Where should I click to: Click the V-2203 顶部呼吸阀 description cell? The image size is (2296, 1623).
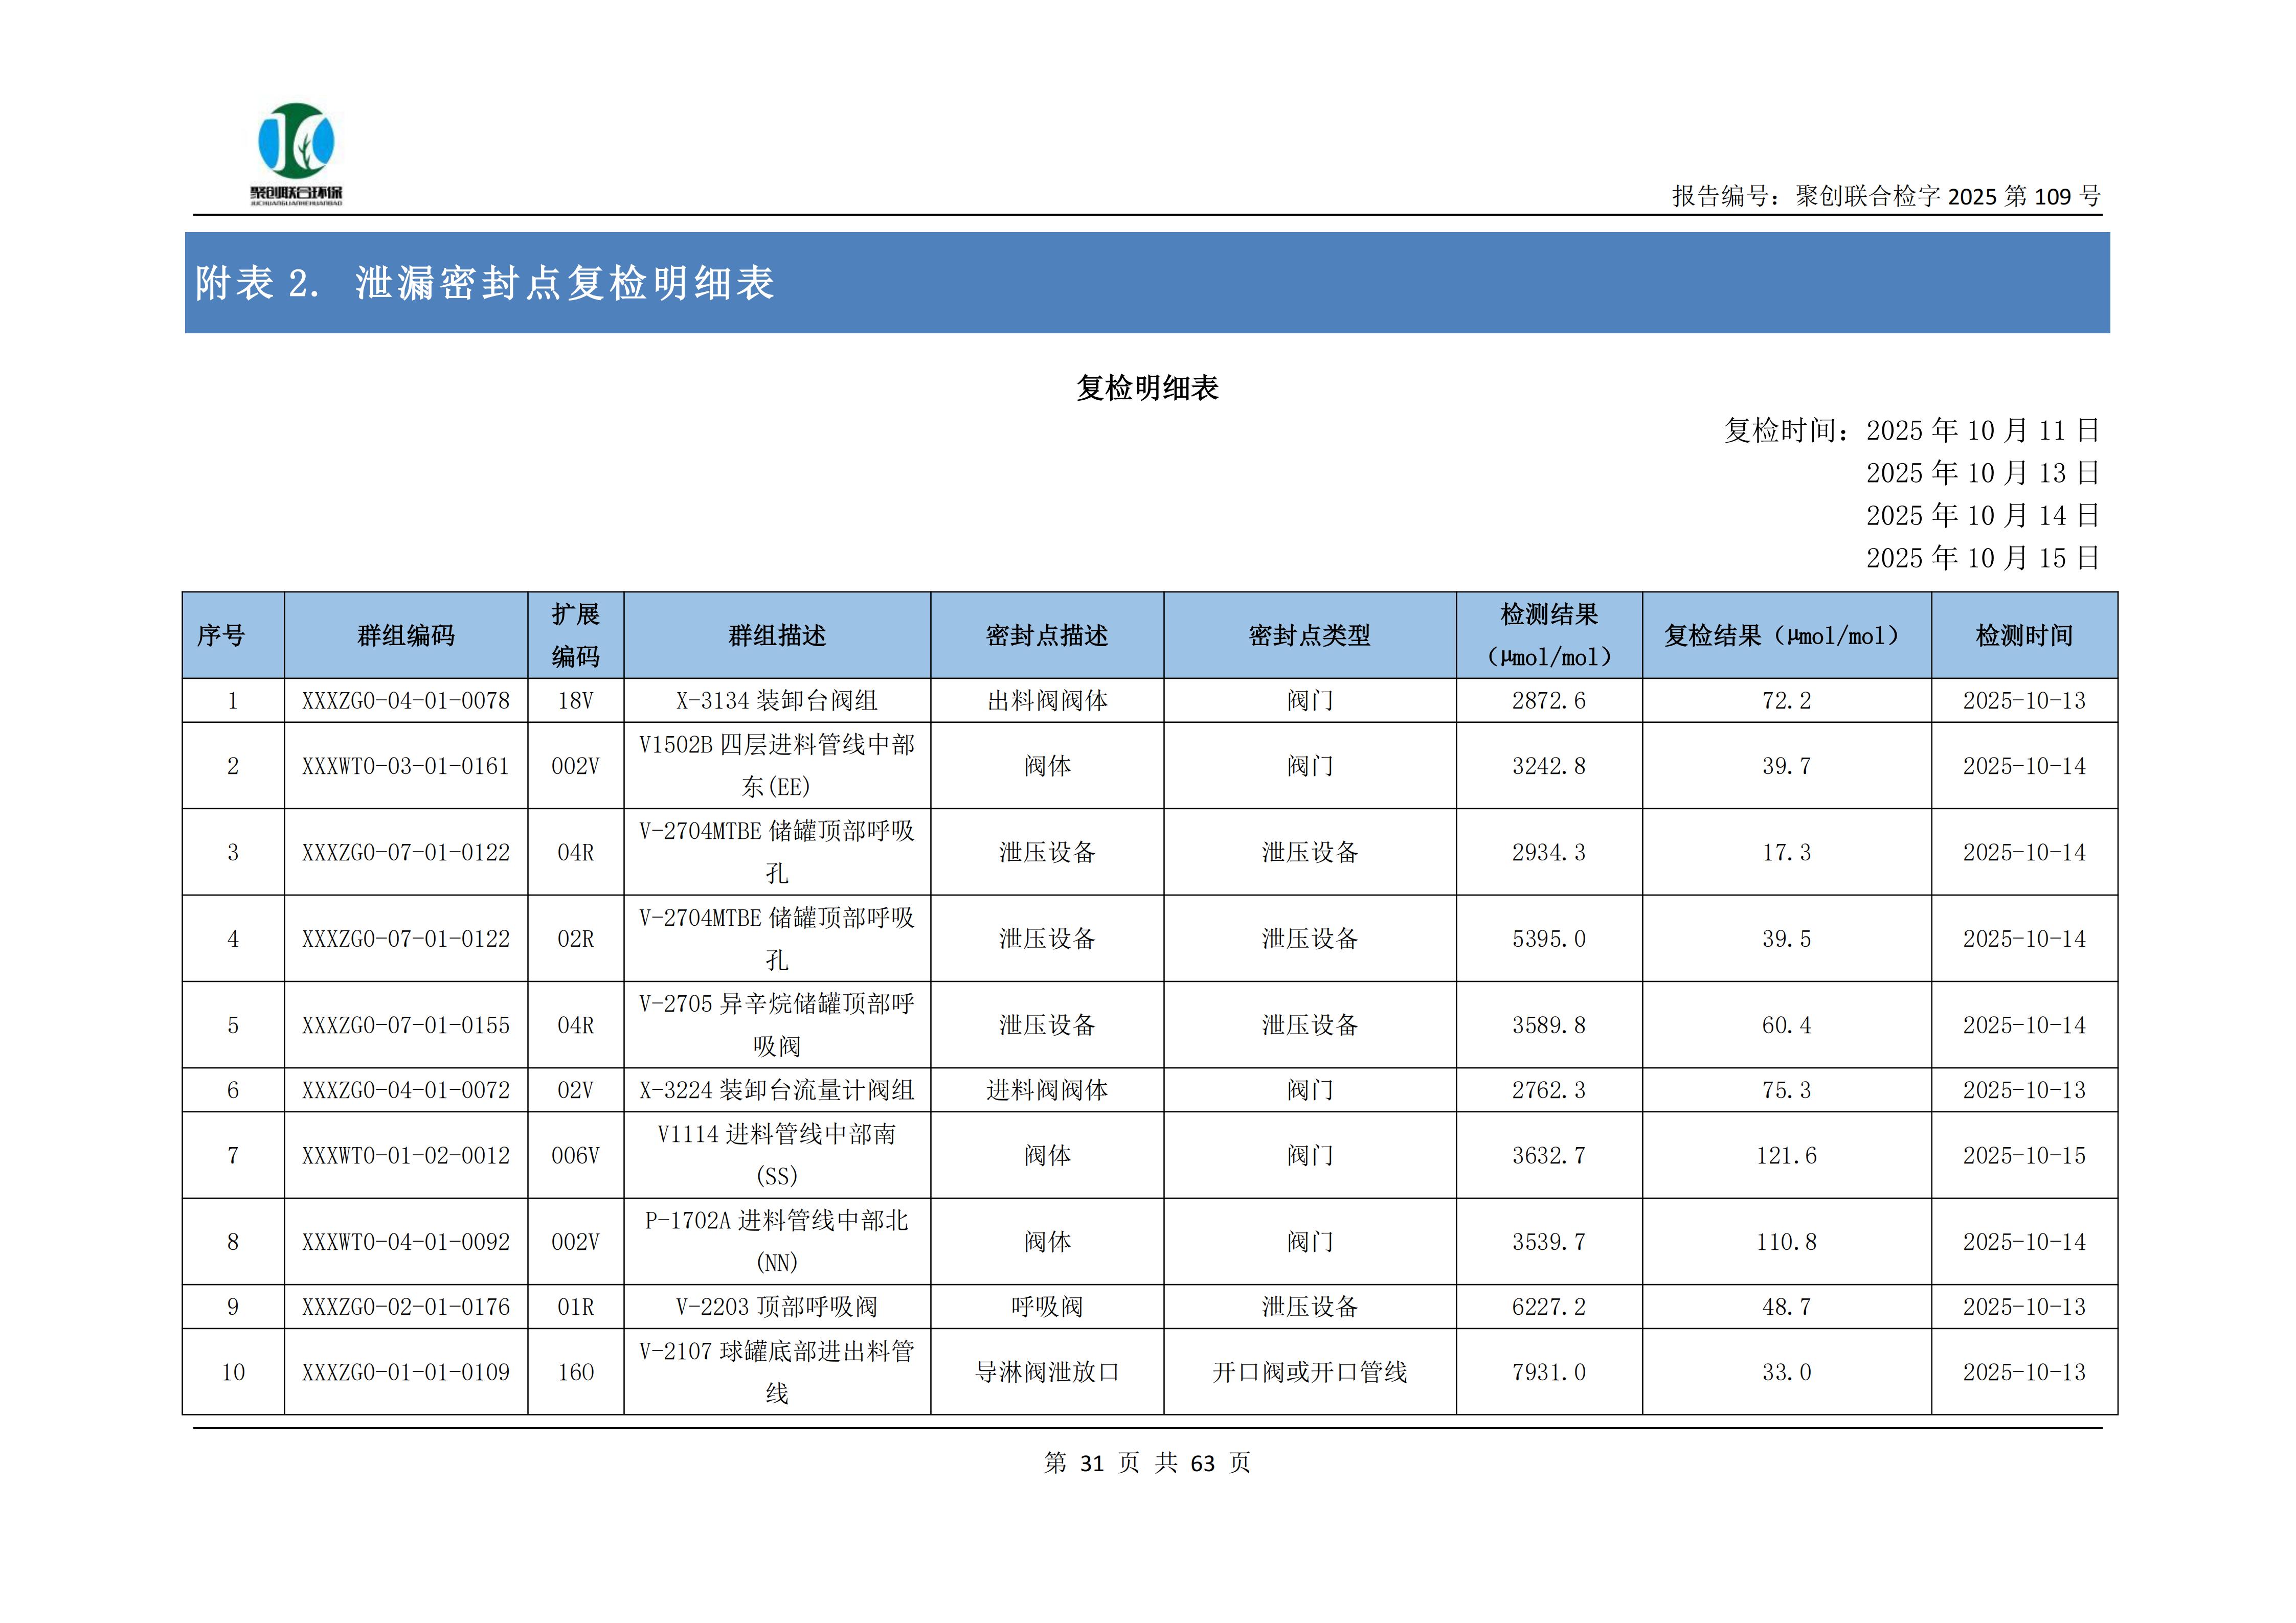click(x=777, y=1307)
